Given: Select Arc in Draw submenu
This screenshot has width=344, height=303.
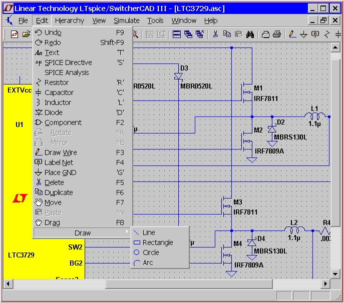Looking at the screenshot, I should (160, 262).
